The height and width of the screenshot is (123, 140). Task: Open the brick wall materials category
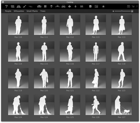point(13,6)
